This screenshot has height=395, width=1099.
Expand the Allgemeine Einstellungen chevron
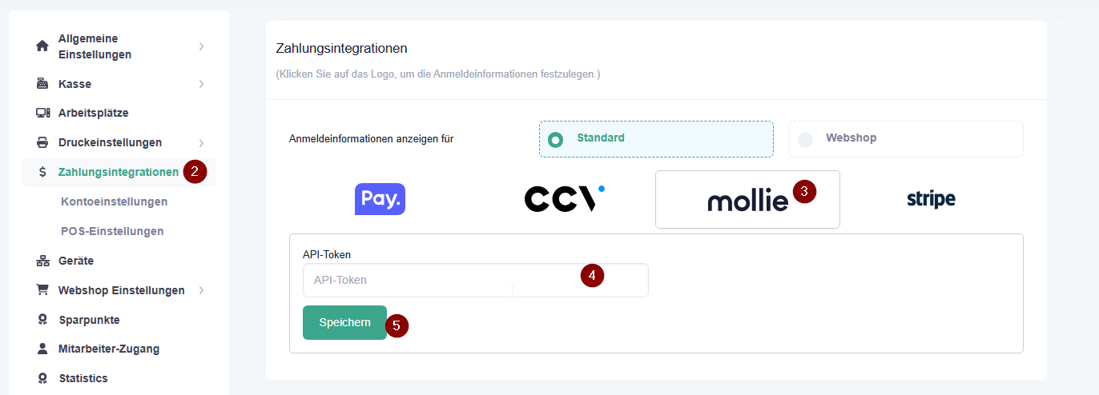[x=201, y=46]
